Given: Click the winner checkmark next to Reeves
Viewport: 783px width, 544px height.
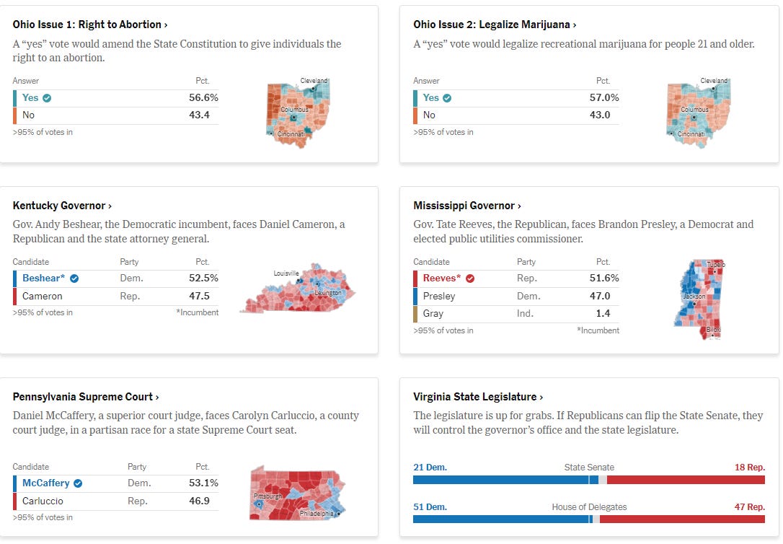Looking at the screenshot, I should click(x=470, y=278).
